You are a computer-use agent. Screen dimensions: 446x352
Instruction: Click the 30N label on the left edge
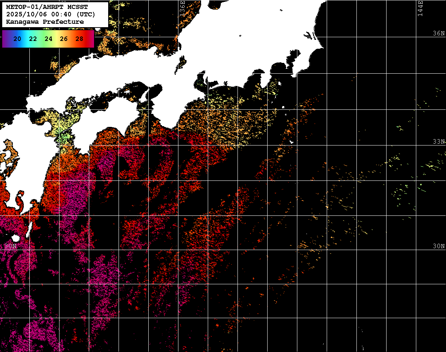(10, 246)
